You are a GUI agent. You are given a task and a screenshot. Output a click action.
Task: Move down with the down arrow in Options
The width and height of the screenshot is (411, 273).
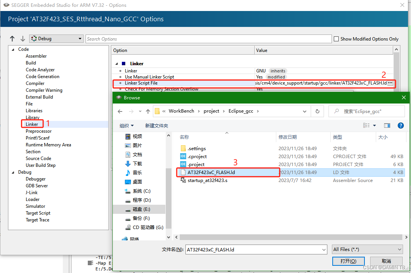23,39
